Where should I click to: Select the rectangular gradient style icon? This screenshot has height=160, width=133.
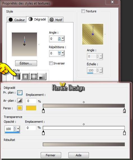coord(25,76)
